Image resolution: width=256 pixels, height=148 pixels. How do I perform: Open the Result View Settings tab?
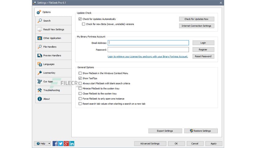[53, 29]
